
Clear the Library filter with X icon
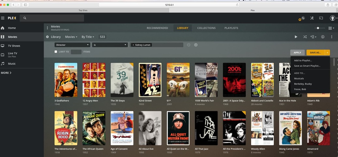(x=47, y=37)
